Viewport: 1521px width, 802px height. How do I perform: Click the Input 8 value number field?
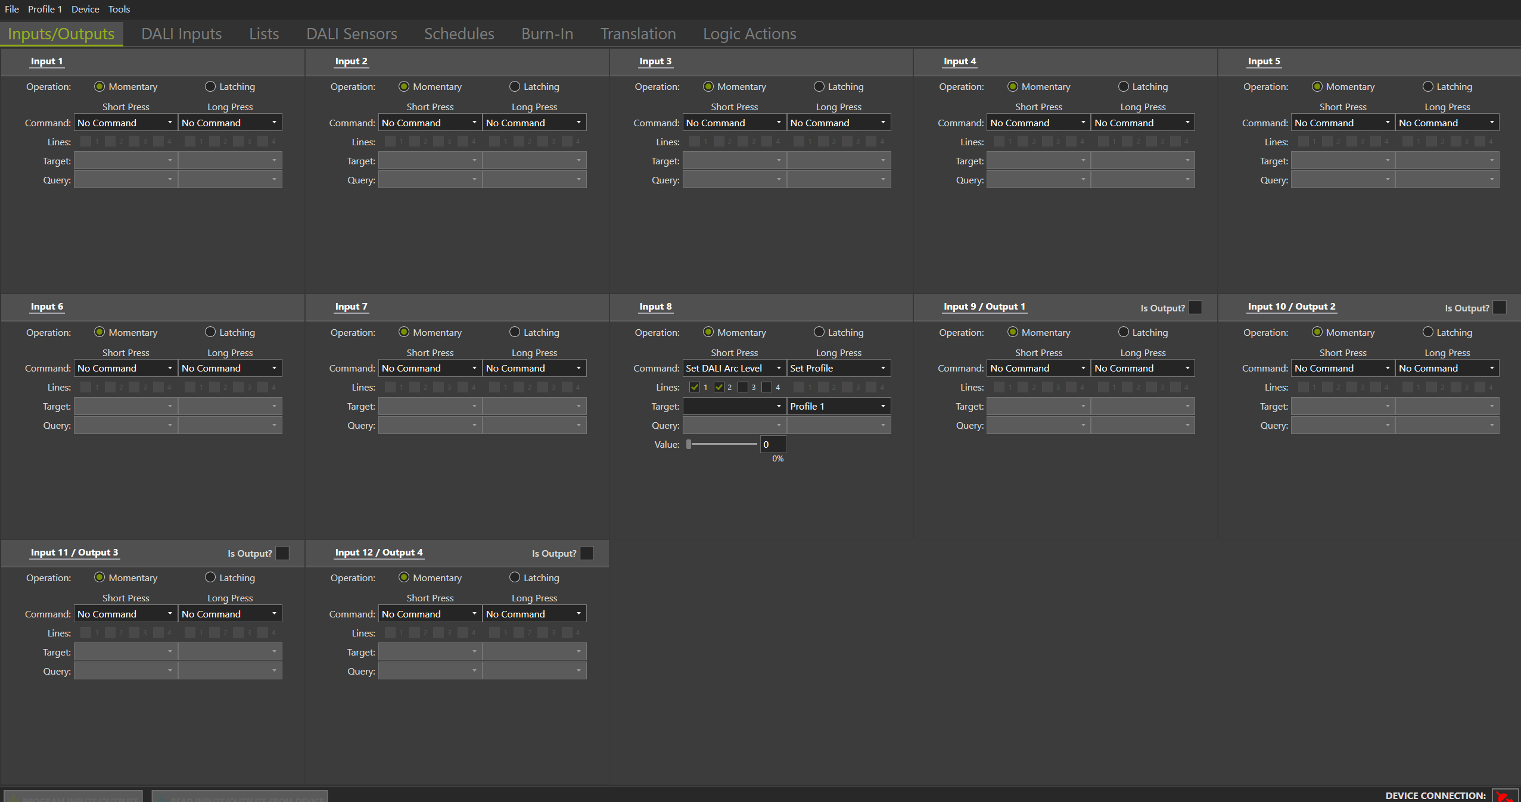click(x=773, y=444)
